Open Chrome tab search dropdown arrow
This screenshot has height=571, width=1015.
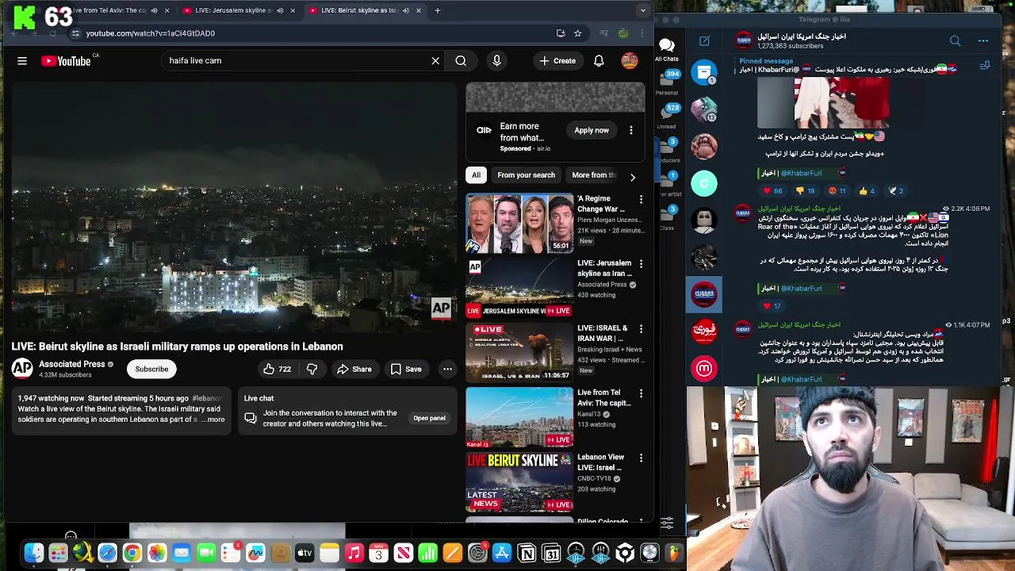tap(643, 10)
